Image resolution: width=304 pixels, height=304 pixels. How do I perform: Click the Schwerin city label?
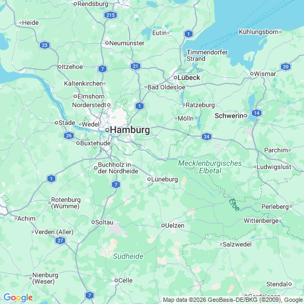tap(229, 116)
